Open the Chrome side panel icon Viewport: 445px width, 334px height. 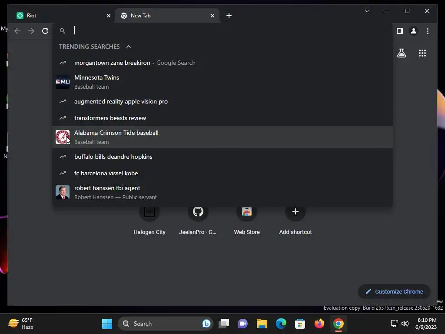tap(400, 31)
